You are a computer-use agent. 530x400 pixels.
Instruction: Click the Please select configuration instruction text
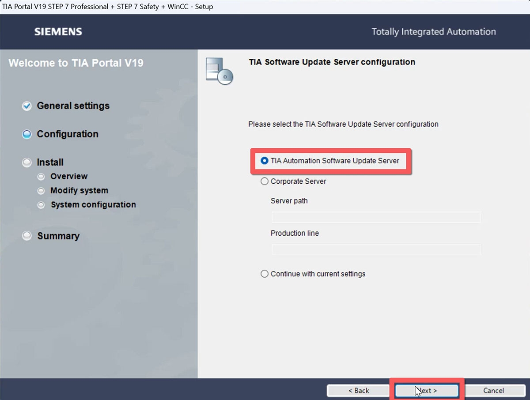click(343, 125)
